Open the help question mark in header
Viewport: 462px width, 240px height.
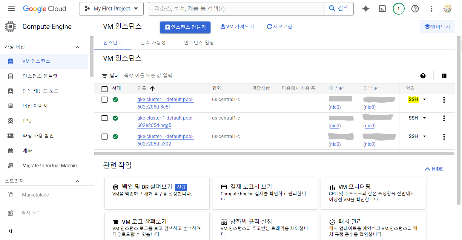(x=415, y=9)
